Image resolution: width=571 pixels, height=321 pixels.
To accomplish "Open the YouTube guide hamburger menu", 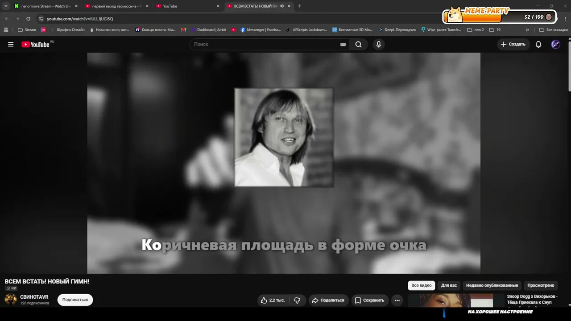I will pos(11,45).
